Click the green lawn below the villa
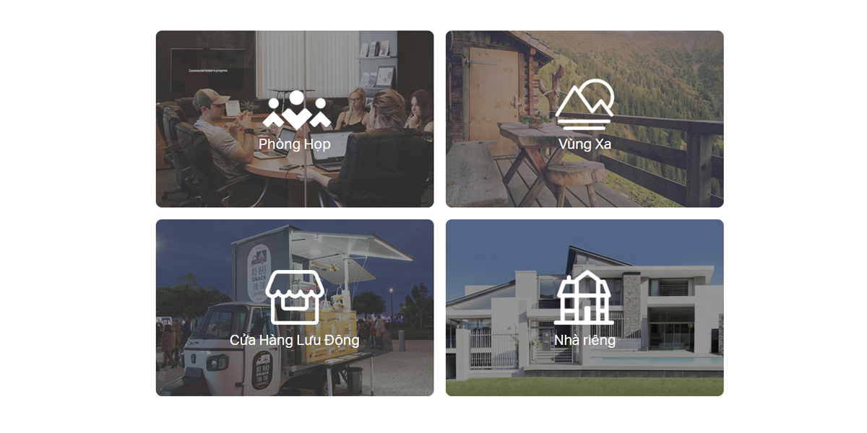 [x=585, y=388]
